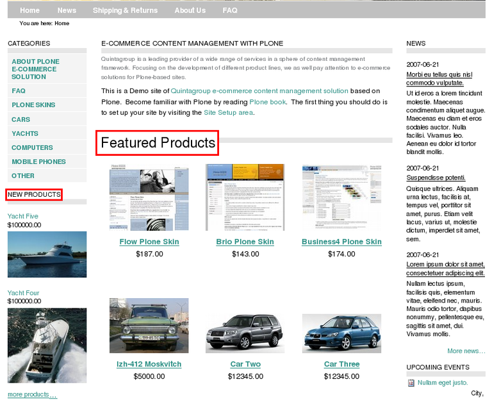Click the $5000.00 price text
The image size is (492, 400).
149,376
